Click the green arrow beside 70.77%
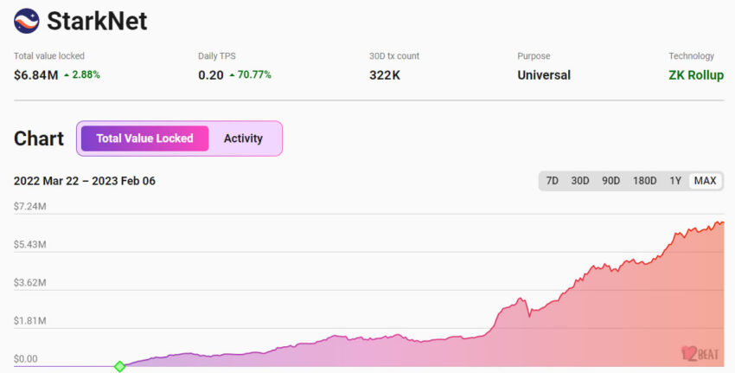This screenshot has width=735, height=373. point(232,75)
